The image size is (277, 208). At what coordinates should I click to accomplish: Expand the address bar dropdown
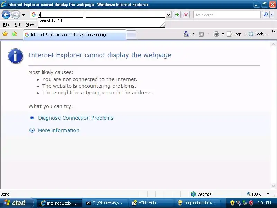pyautogui.click(x=169, y=15)
